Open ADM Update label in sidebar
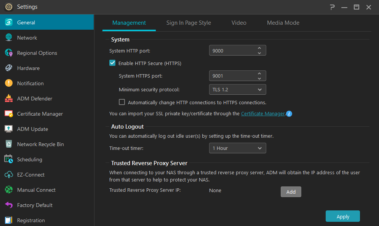Image resolution: width=379 pixels, height=226 pixels. tap(33, 129)
